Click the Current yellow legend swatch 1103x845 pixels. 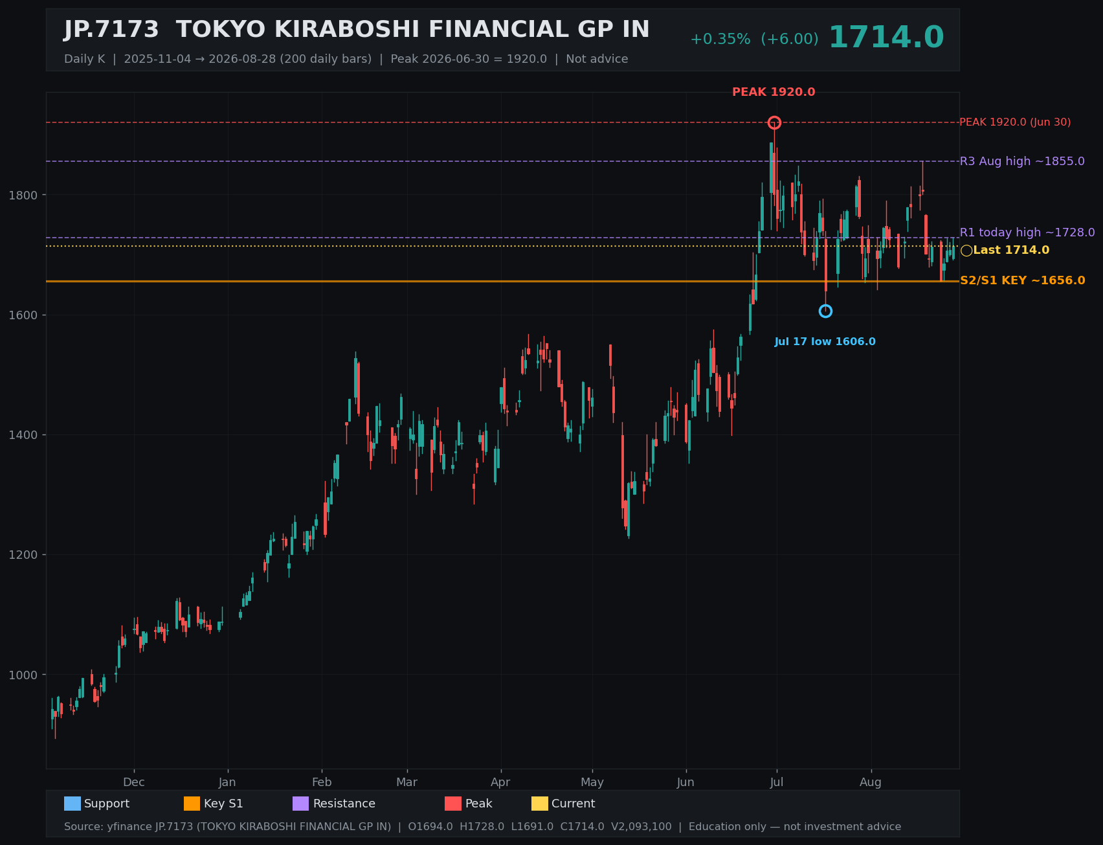coord(540,804)
